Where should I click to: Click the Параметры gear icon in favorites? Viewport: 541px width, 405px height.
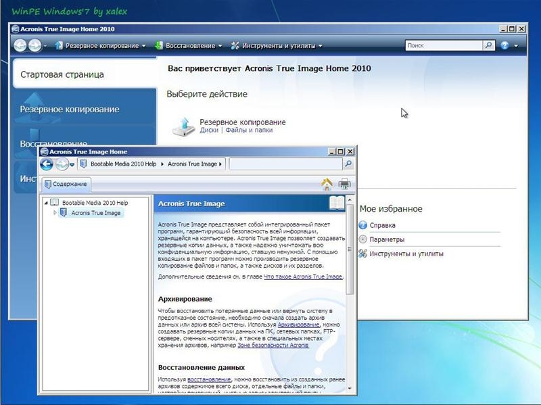click(362, 239)
